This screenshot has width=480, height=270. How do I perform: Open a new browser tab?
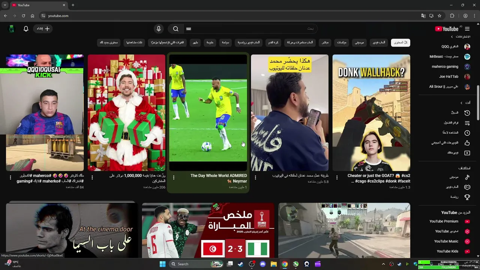(x=73, y=5)
